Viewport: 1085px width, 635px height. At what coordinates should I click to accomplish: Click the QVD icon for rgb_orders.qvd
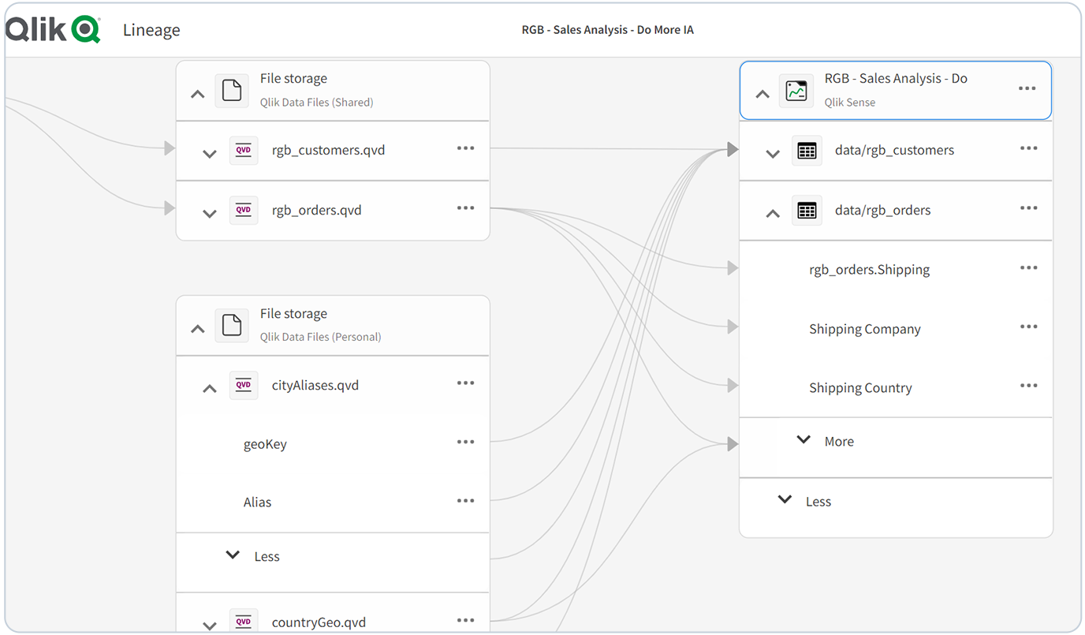click(243, 210)
